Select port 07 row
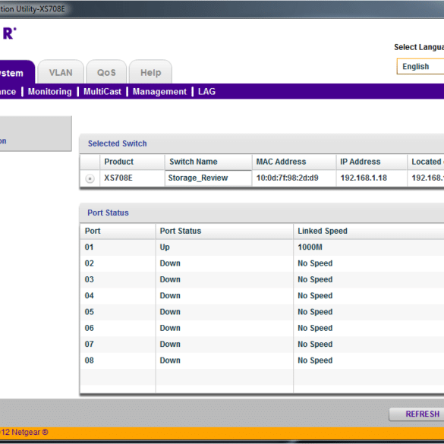 (x=262, y=344)
